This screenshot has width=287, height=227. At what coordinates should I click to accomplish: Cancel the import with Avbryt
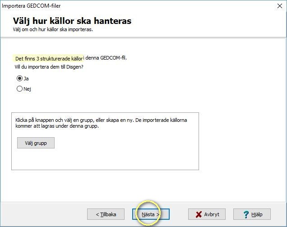pos(207,214)
